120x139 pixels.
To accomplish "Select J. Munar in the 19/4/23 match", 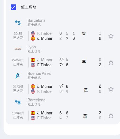I will click(45, 113).
